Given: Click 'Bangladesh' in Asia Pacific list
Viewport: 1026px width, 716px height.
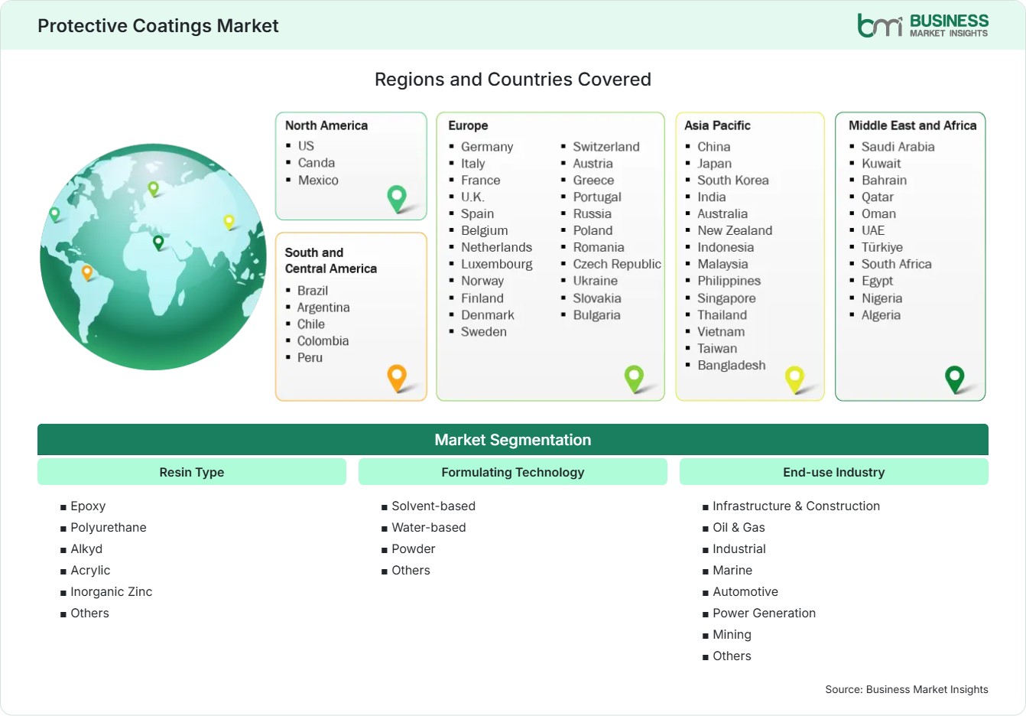Looking at the screenshot, I should pos(732,366).
